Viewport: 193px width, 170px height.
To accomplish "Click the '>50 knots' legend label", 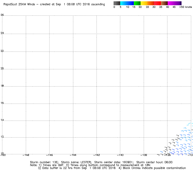I will tap(185, 7).
